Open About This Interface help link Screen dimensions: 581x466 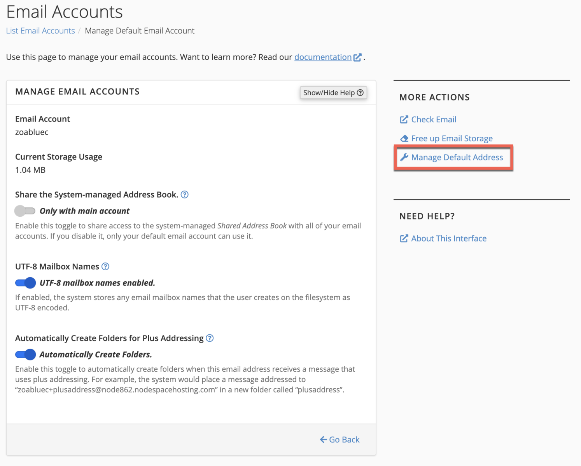(449, 238)
